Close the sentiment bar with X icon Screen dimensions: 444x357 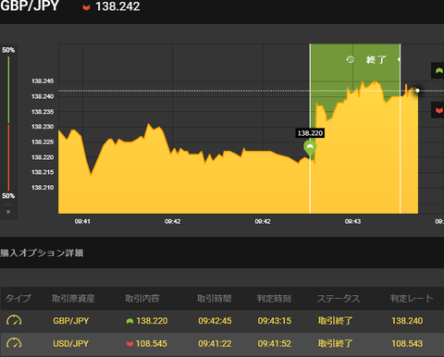coord(8,212)
